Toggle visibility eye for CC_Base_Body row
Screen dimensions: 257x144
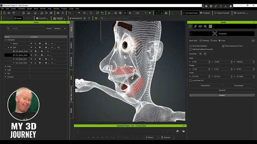31,55
